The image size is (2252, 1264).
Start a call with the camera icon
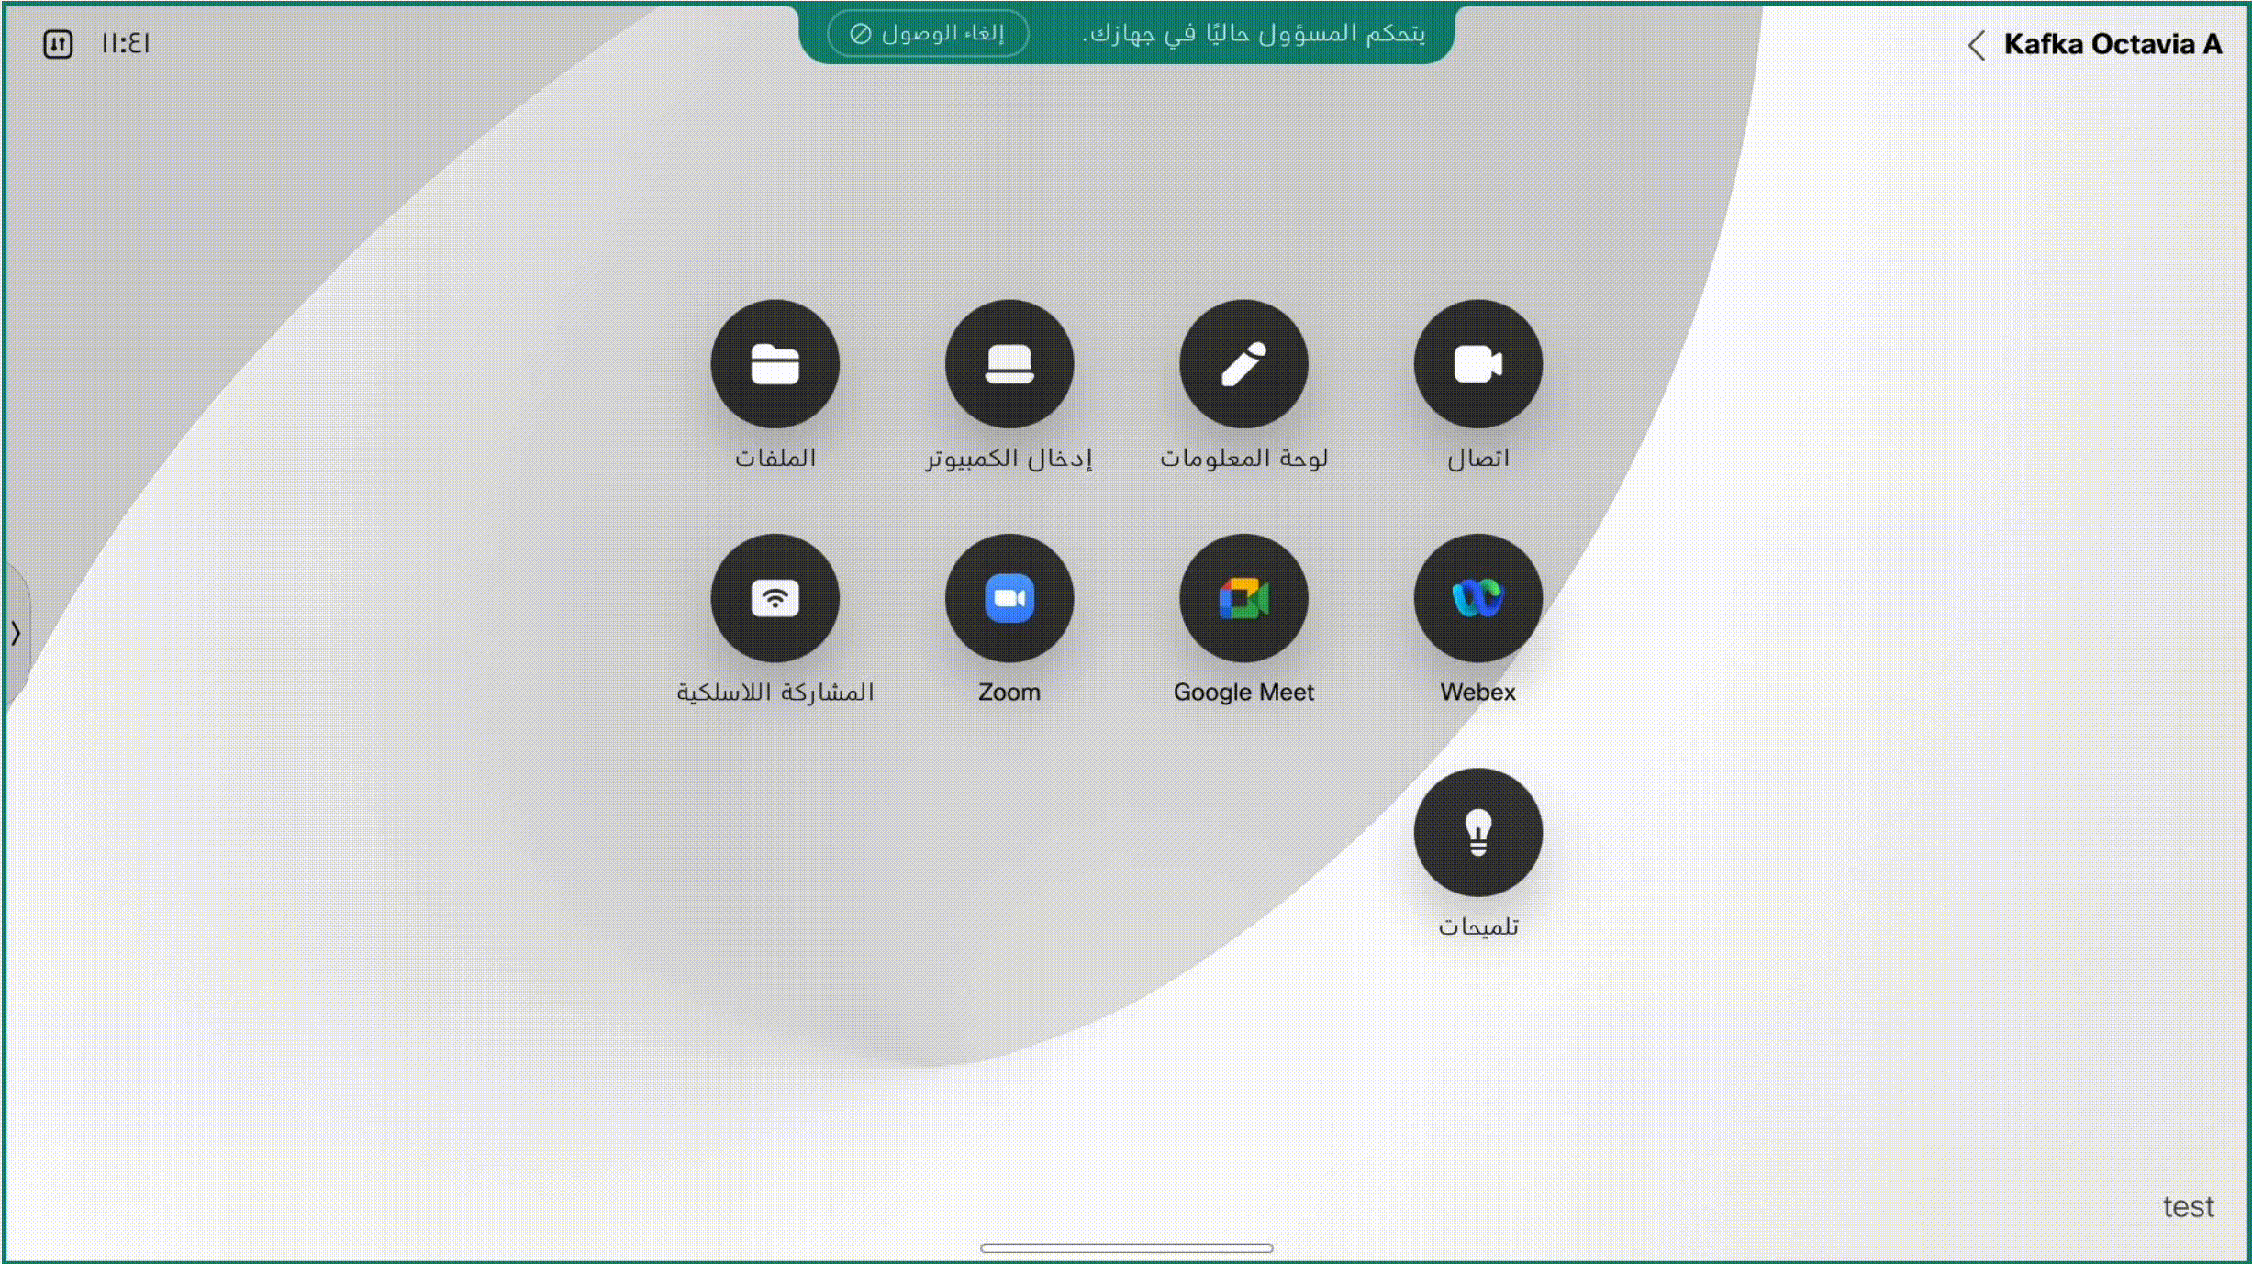[1477, 364]
